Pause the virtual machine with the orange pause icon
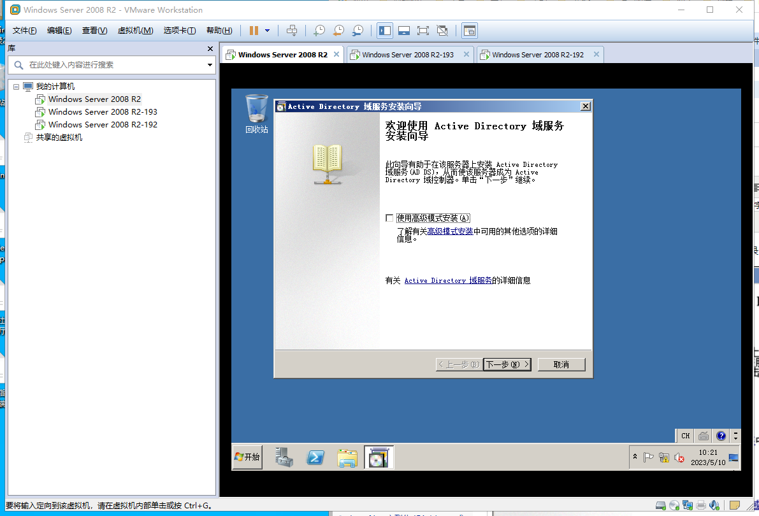 pos(254,31)
